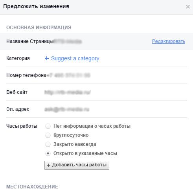Viewport: 193px width, 192px height.
Task: Click the Добавить часы работы button
Action: point(77,165)
